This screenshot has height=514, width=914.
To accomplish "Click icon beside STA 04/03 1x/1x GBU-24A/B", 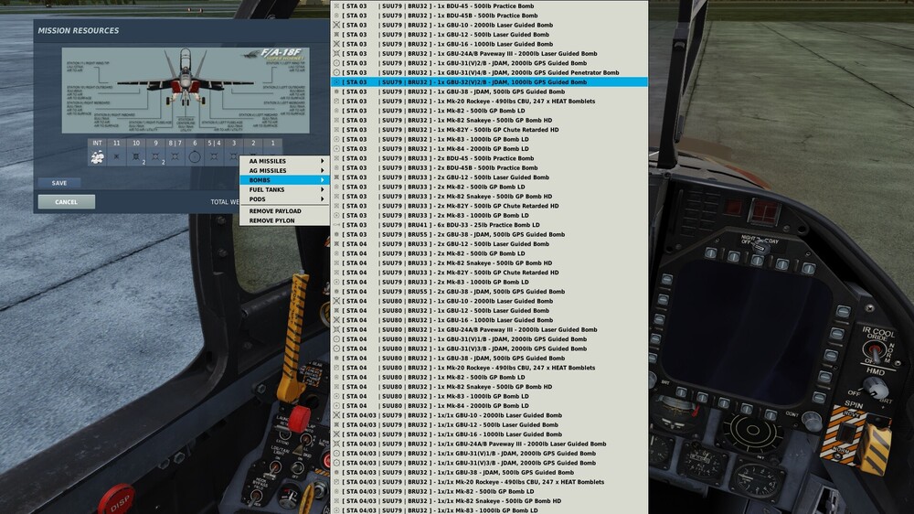I will [336, 444].
